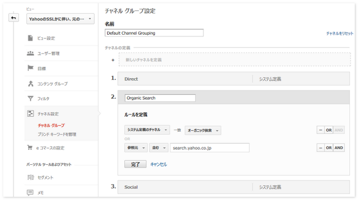Open e コマースの設定 menu item

(x=50, y=148)
